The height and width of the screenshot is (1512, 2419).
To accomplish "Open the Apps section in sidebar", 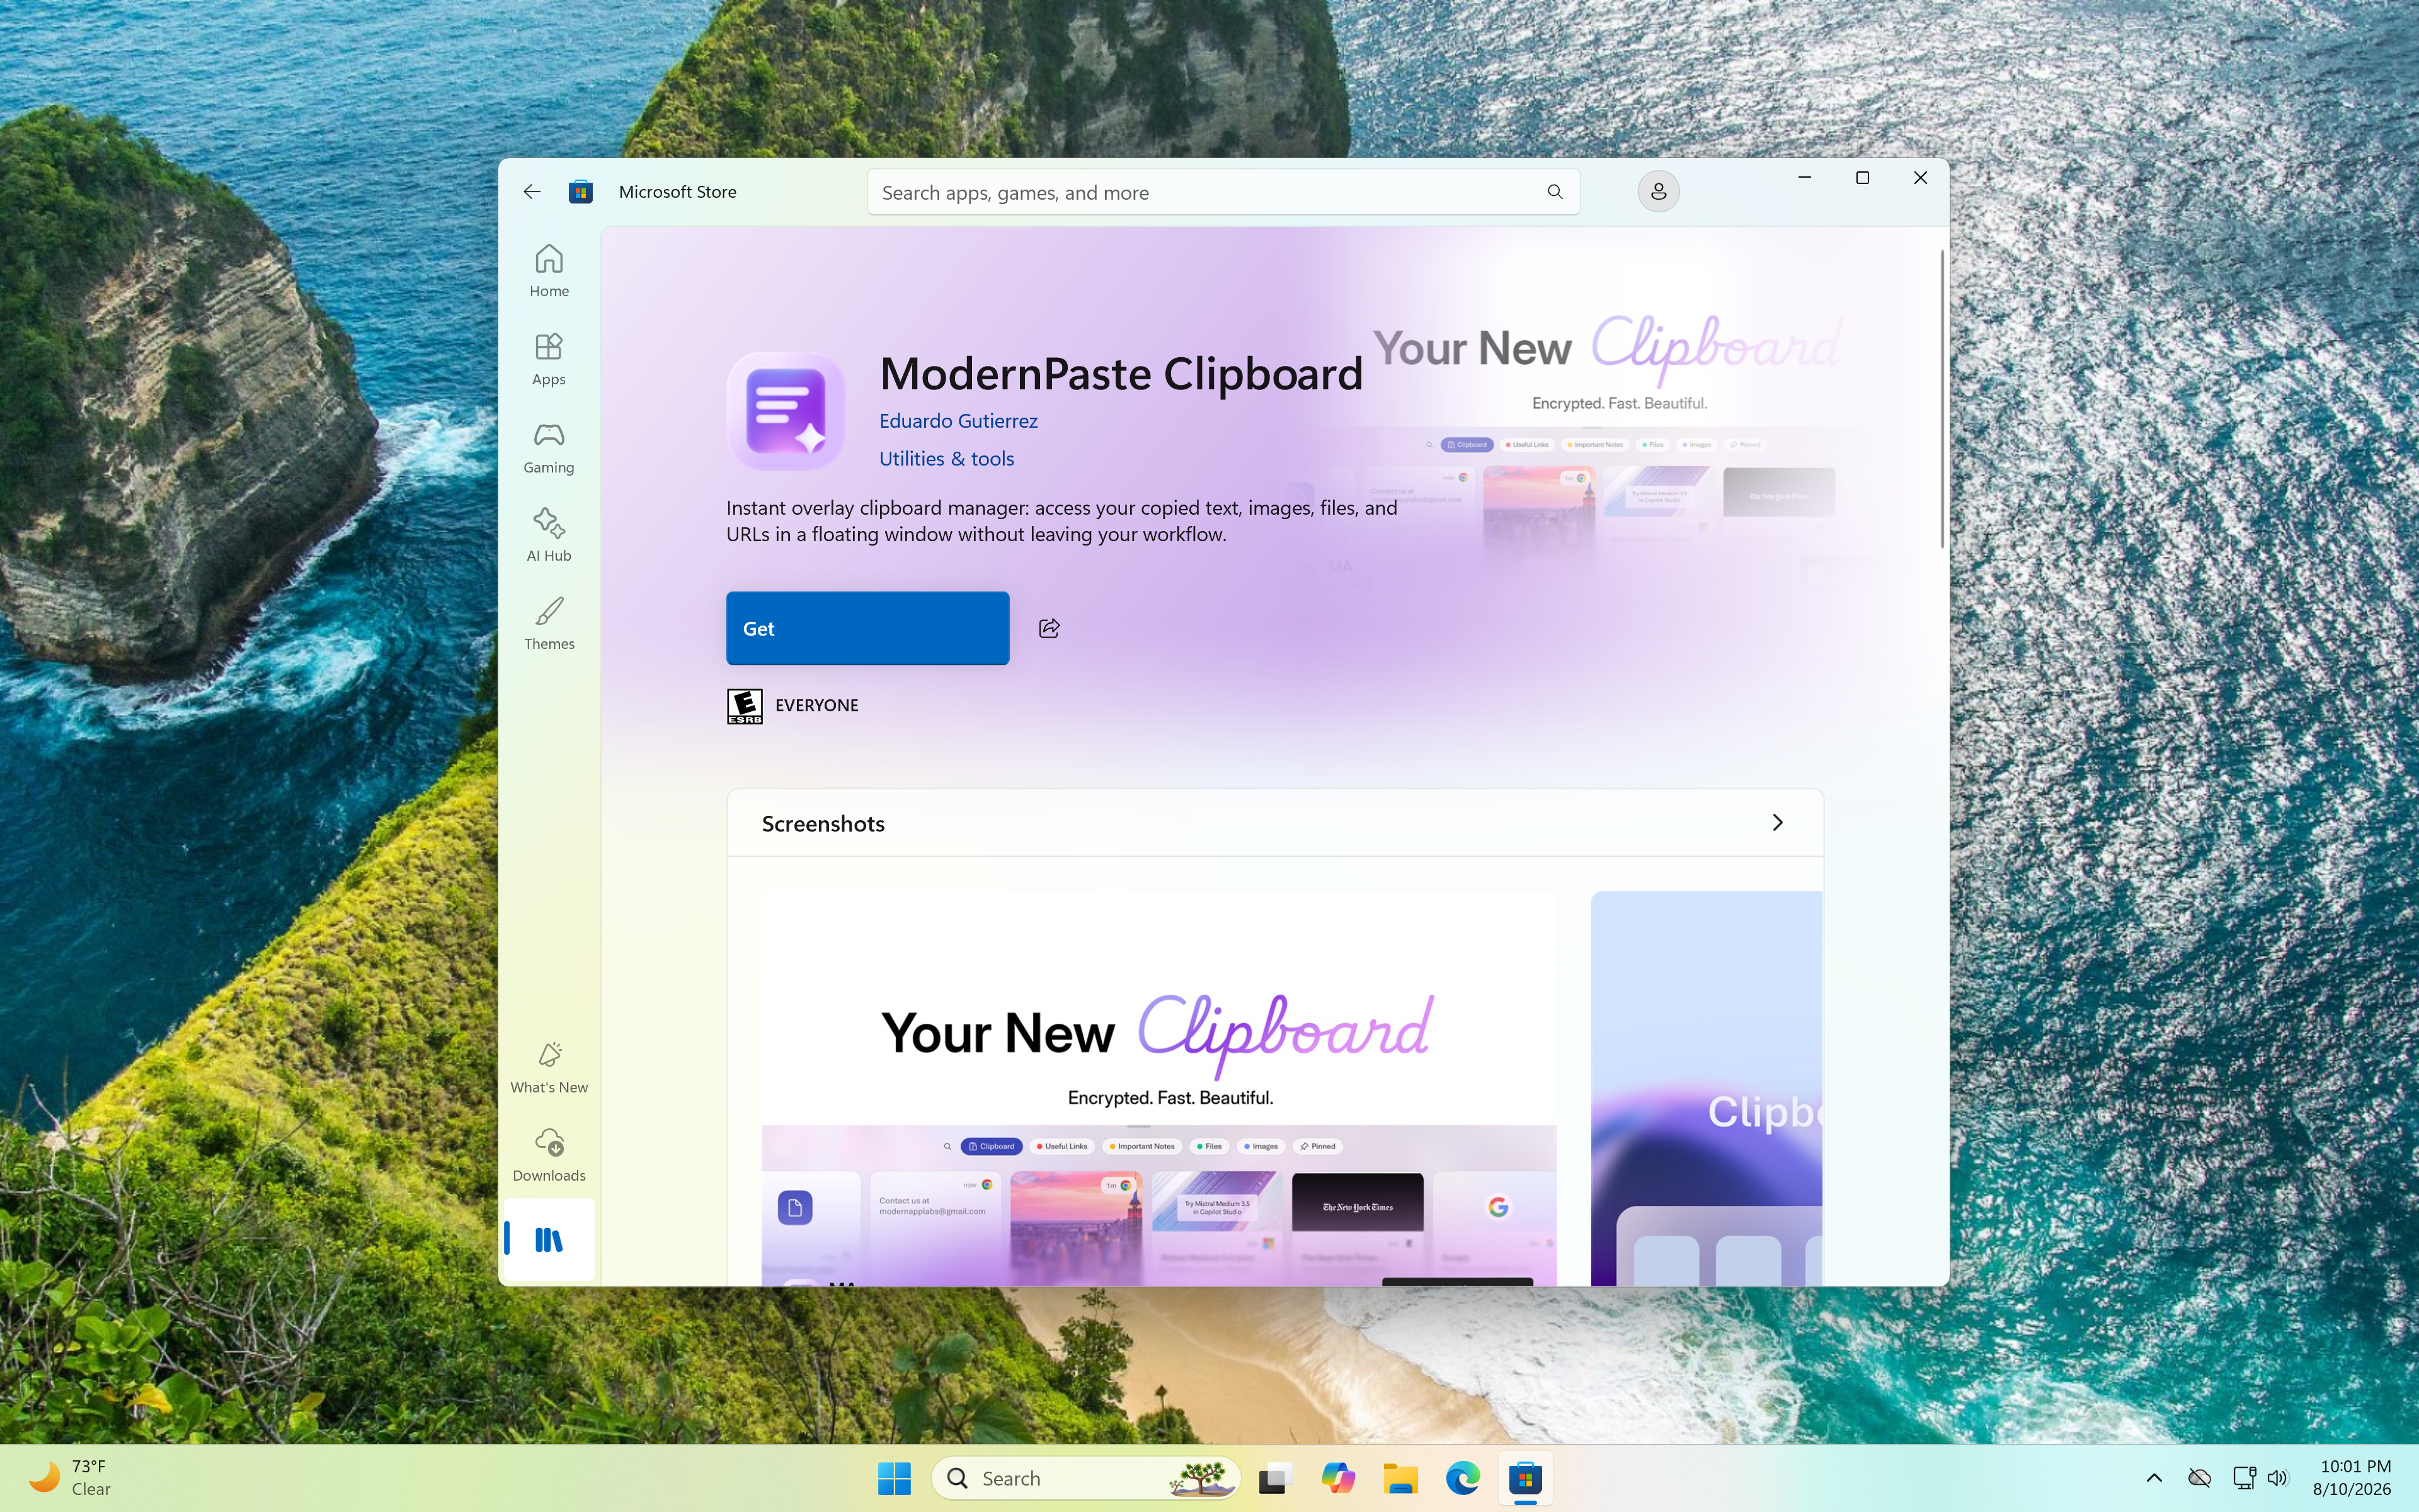I will point(549,359).
